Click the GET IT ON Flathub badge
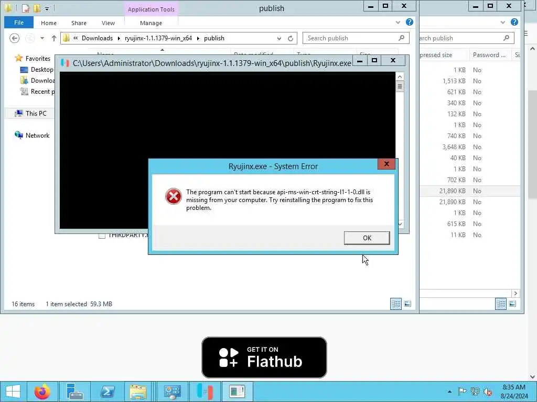Viewport: 537px width, 402px height. [264, 357]
